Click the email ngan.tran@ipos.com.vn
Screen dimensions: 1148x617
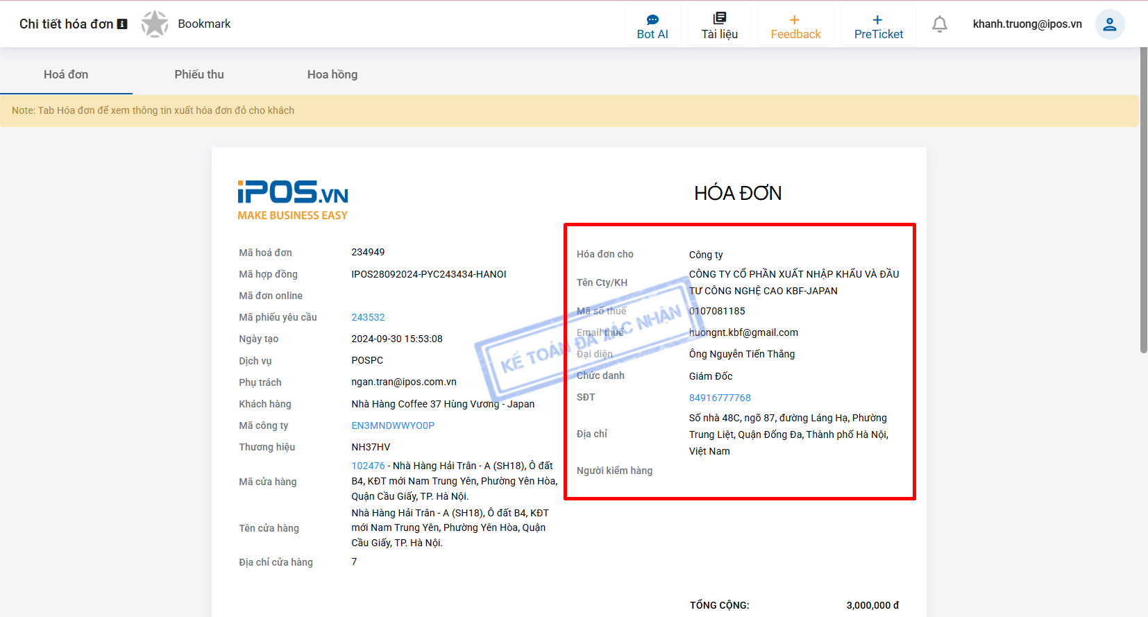404,382
